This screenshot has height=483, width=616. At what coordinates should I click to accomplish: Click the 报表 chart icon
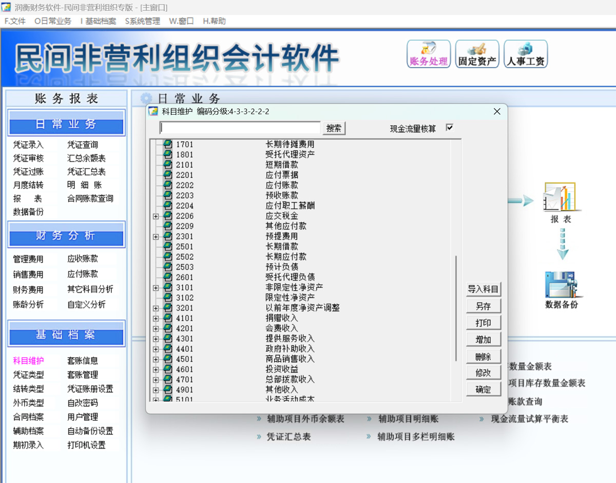[x=560, y=197]
